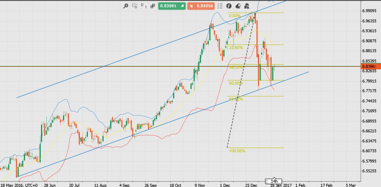Click the 0.00% Fibonacci level label
This screenshot has height=187, width=381.
235,16
